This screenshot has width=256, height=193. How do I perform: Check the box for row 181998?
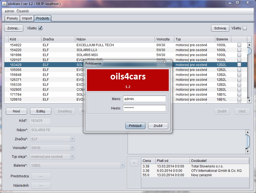tap(239, 55)
